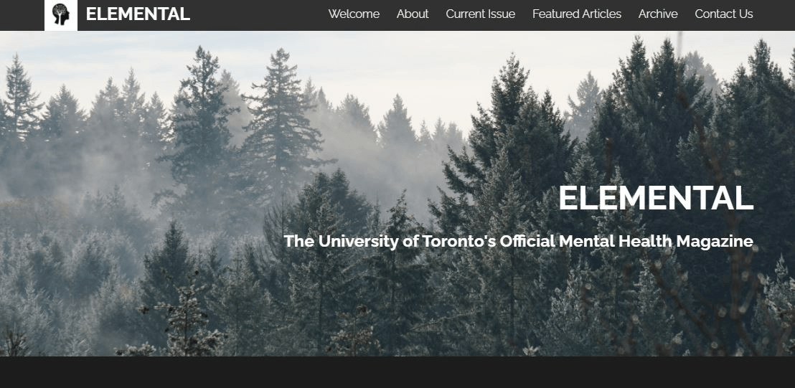795x388 pixels.
Task: Click the large ELEMENTAL hero heading
Action: pos(656,197)
